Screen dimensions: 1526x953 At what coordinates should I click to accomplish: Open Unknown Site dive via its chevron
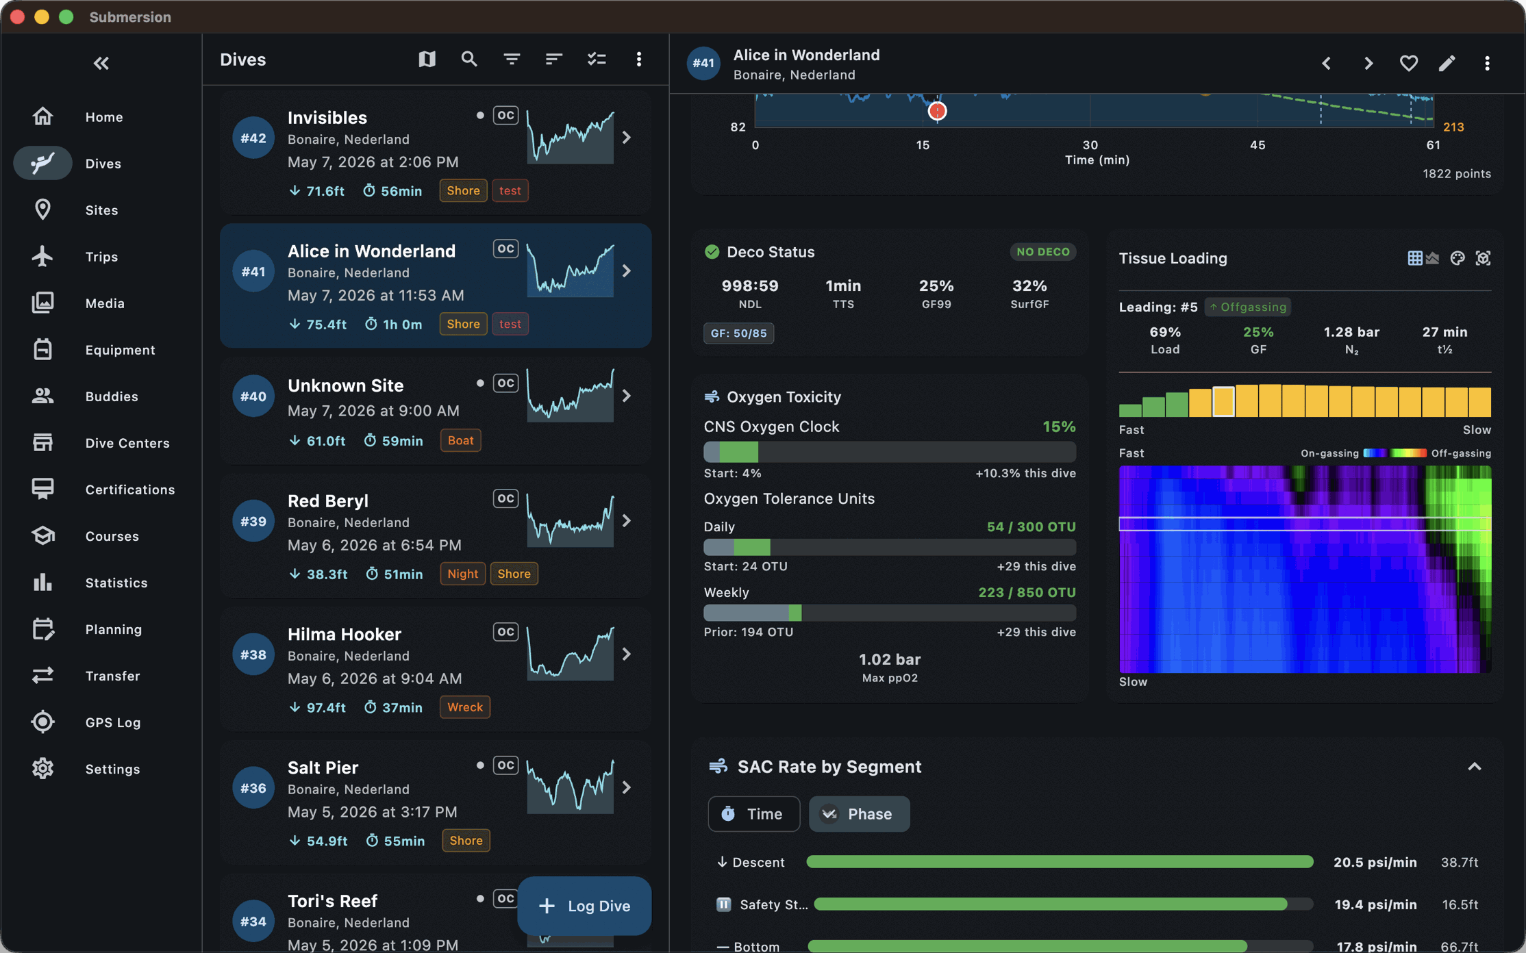pyautogui.click(x=627, y=396)
